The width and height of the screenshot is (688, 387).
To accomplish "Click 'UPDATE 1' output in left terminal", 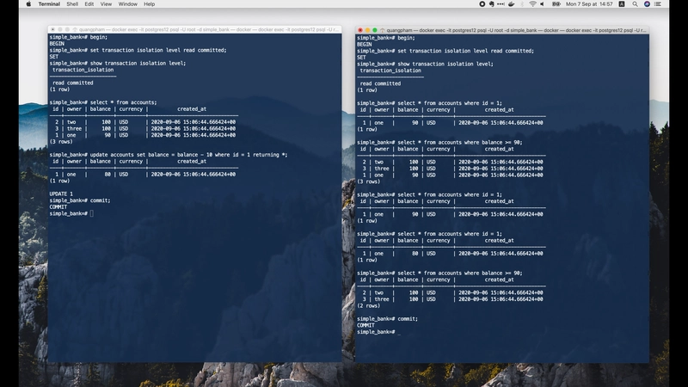I will point(61,194).
